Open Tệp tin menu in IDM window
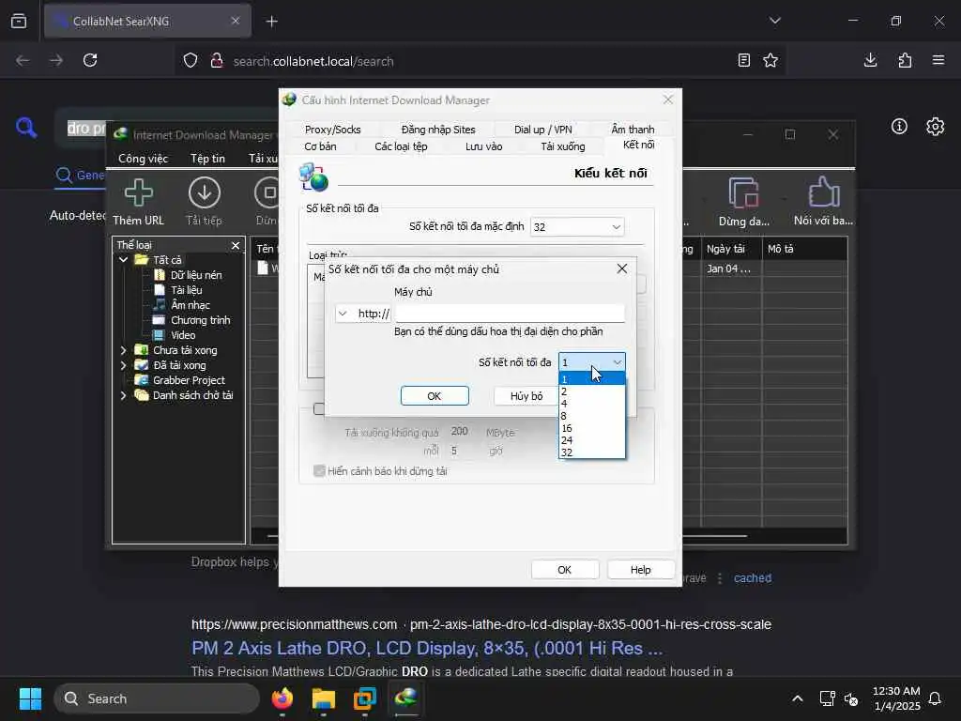The height and width of the screenshot is (721, 961). click(x=207, y=158)
